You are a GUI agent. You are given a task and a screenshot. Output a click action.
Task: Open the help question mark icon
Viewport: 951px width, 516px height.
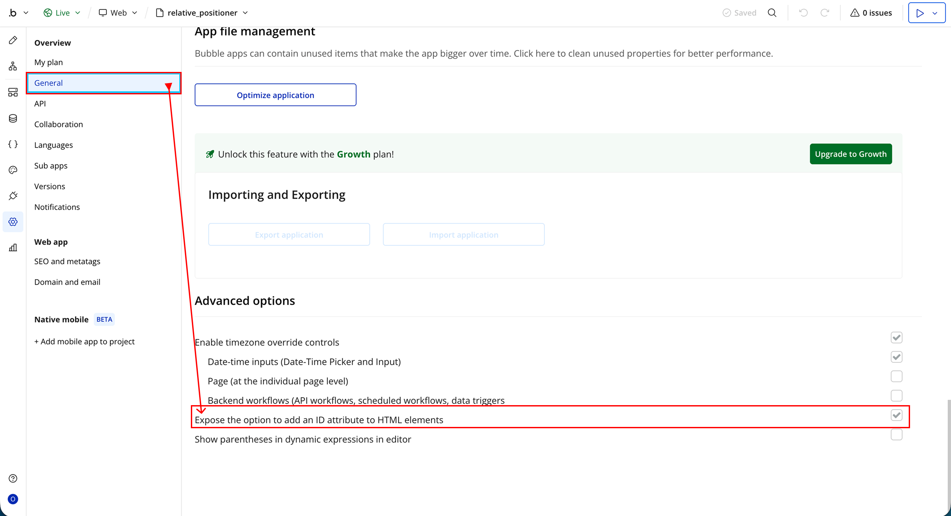click(x=13, y=478)
